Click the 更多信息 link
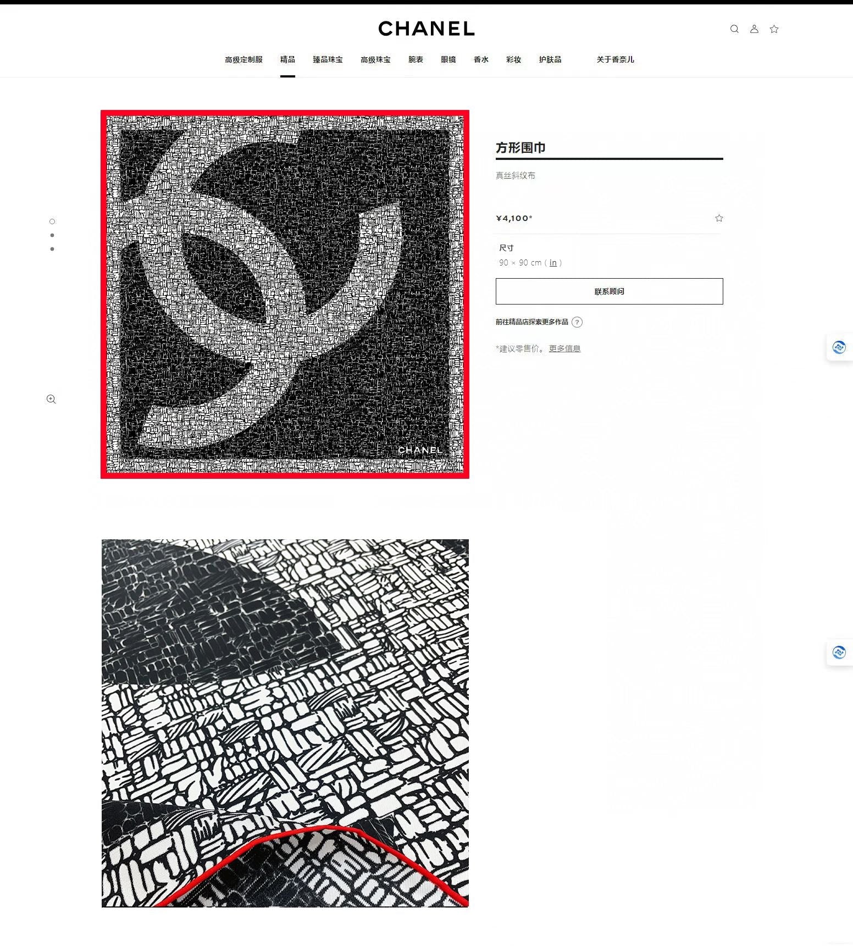This screenshot has width=853, height=946. (x=564, y=348)
